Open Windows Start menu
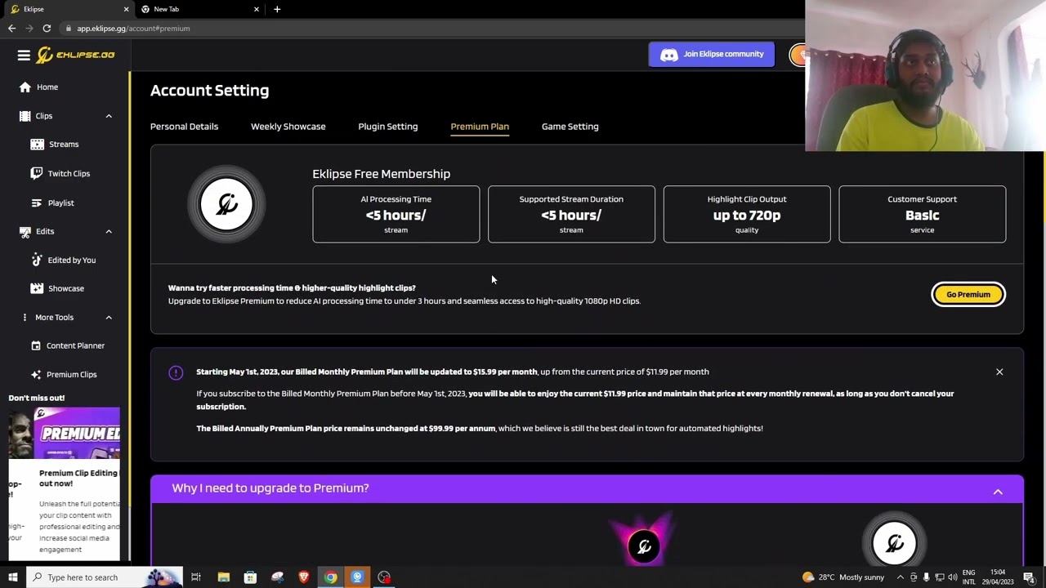The width and height of the screenshot is (1046, 588). tap(12, 577)
